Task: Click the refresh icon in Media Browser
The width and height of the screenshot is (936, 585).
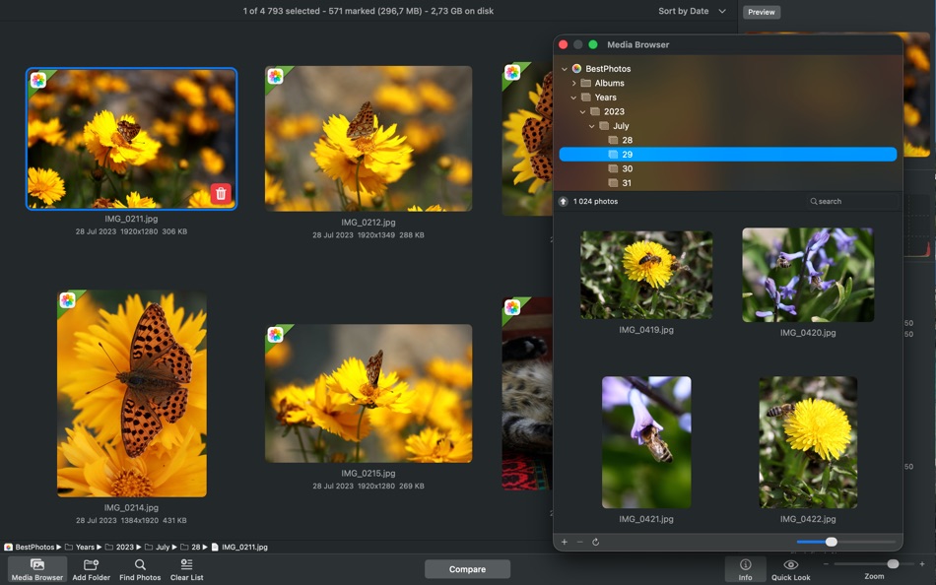Action: click(x=596, y=541)
